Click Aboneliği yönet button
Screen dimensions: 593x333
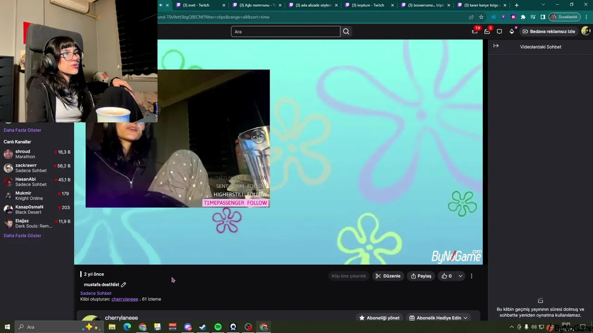[379, 318]
